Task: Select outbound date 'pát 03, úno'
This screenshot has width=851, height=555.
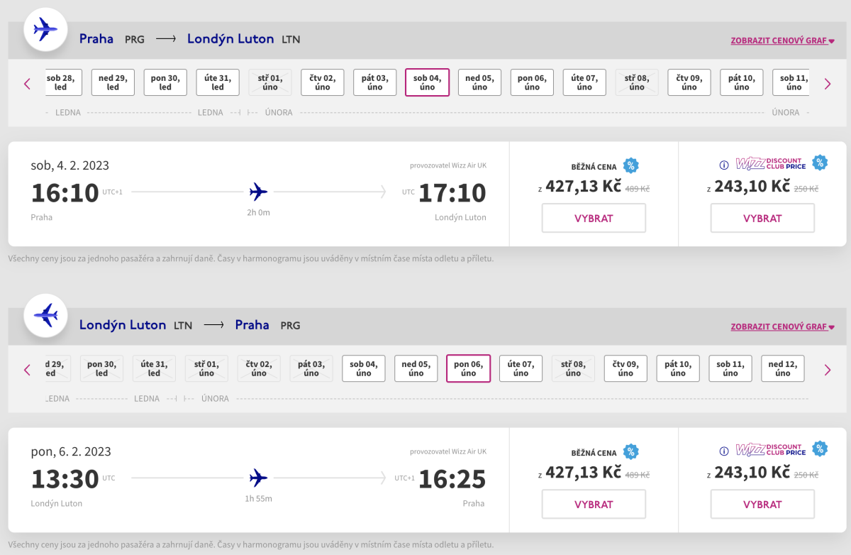Action: tap(374, 82)
